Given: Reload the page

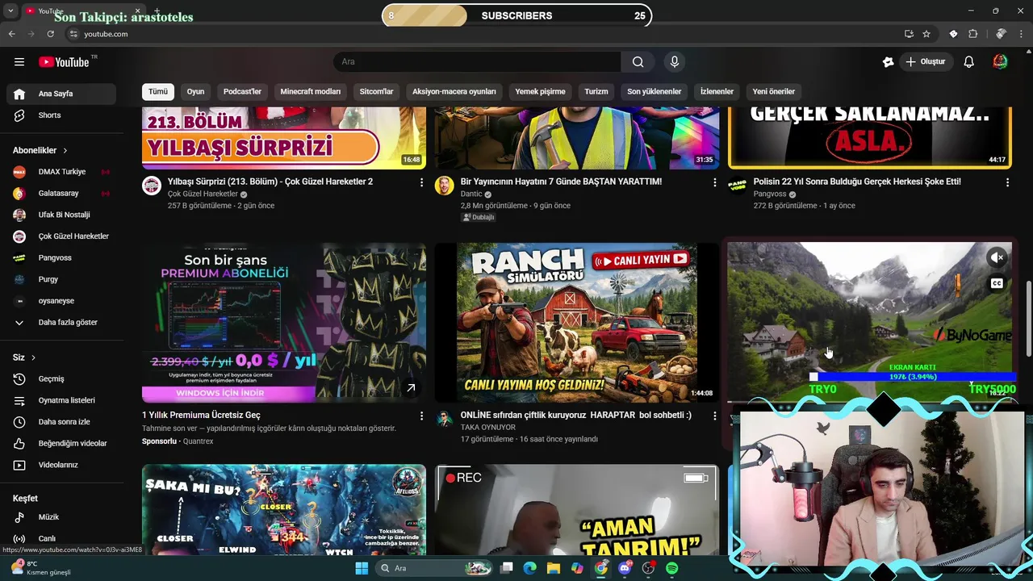Looking at the screenshot, I should coord(50,34).
